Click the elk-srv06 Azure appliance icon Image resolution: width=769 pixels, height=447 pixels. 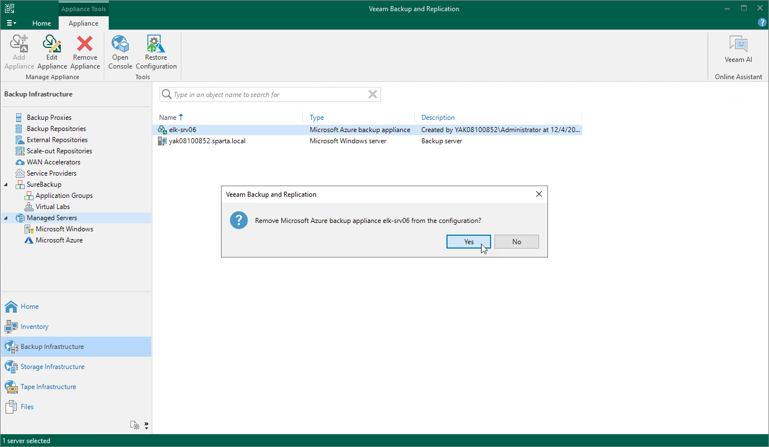[x=162, y=130]
